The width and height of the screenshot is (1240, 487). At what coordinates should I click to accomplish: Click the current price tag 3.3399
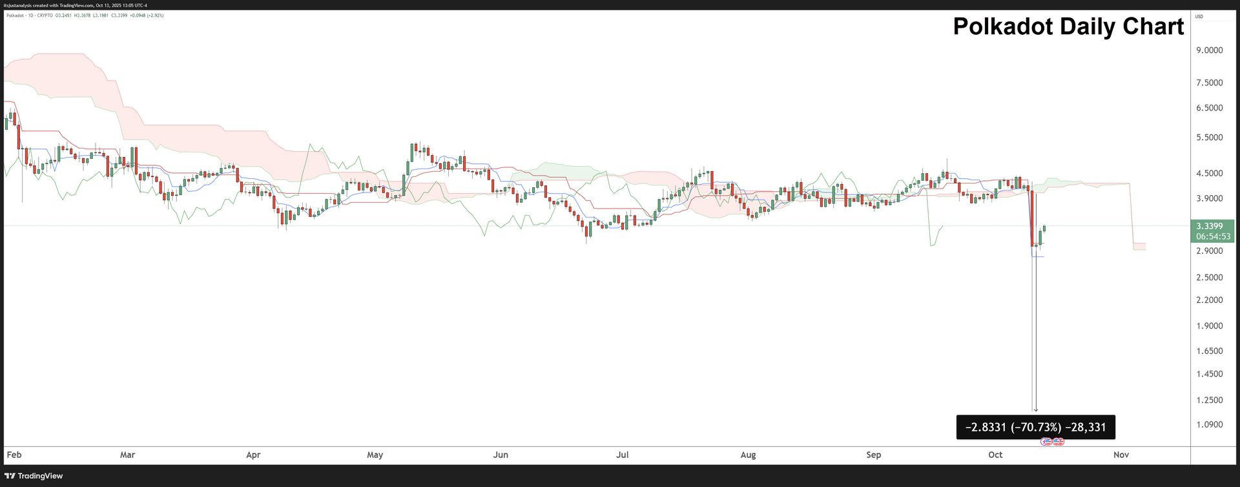(1209, 226)
